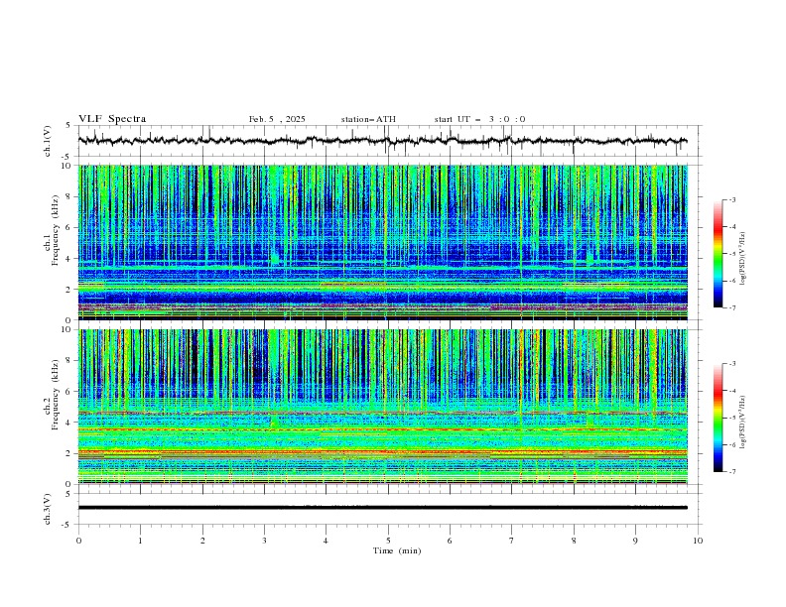Click time axis tick label "6"
786x607 pixels.
point(450,541)
